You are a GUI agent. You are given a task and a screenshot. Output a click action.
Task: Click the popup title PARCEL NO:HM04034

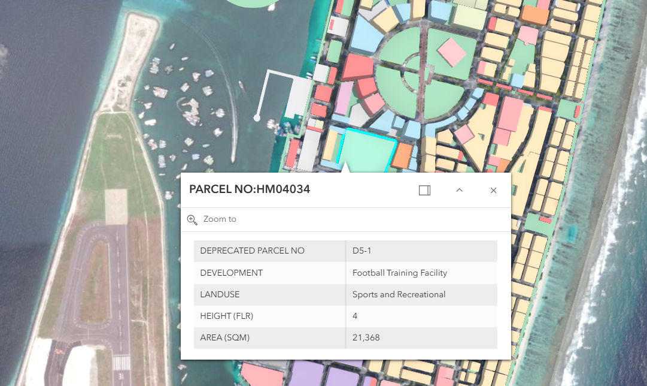[x=250, y=189]
